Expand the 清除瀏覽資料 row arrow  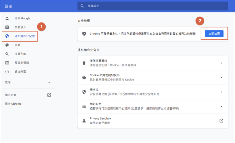pos(221,63)
